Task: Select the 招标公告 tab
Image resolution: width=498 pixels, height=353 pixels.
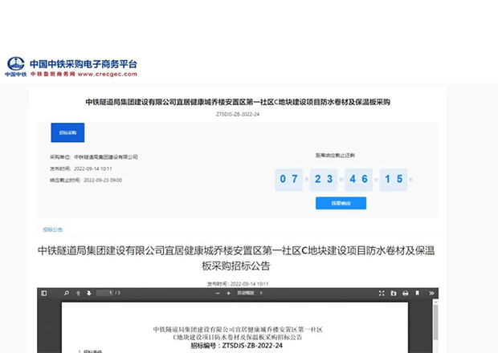Action: coord(53,229)
